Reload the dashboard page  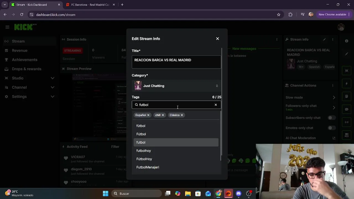(22, 15)
